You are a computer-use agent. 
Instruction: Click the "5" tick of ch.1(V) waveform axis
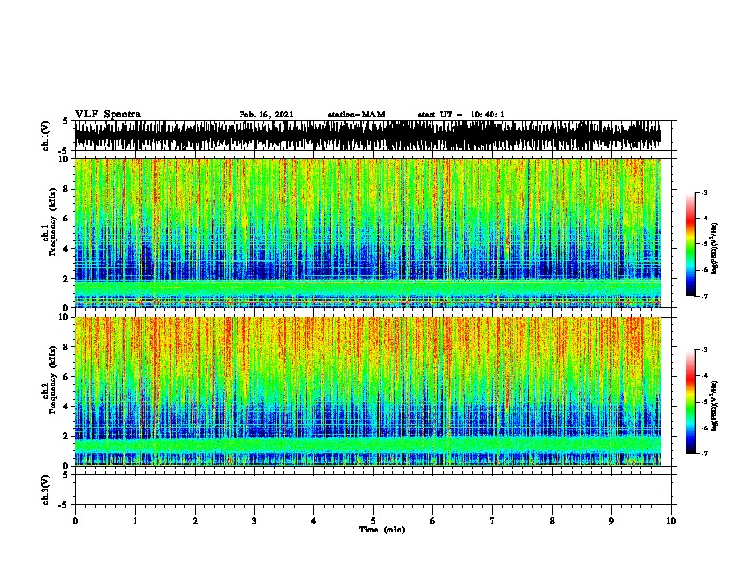coord(66,121)
